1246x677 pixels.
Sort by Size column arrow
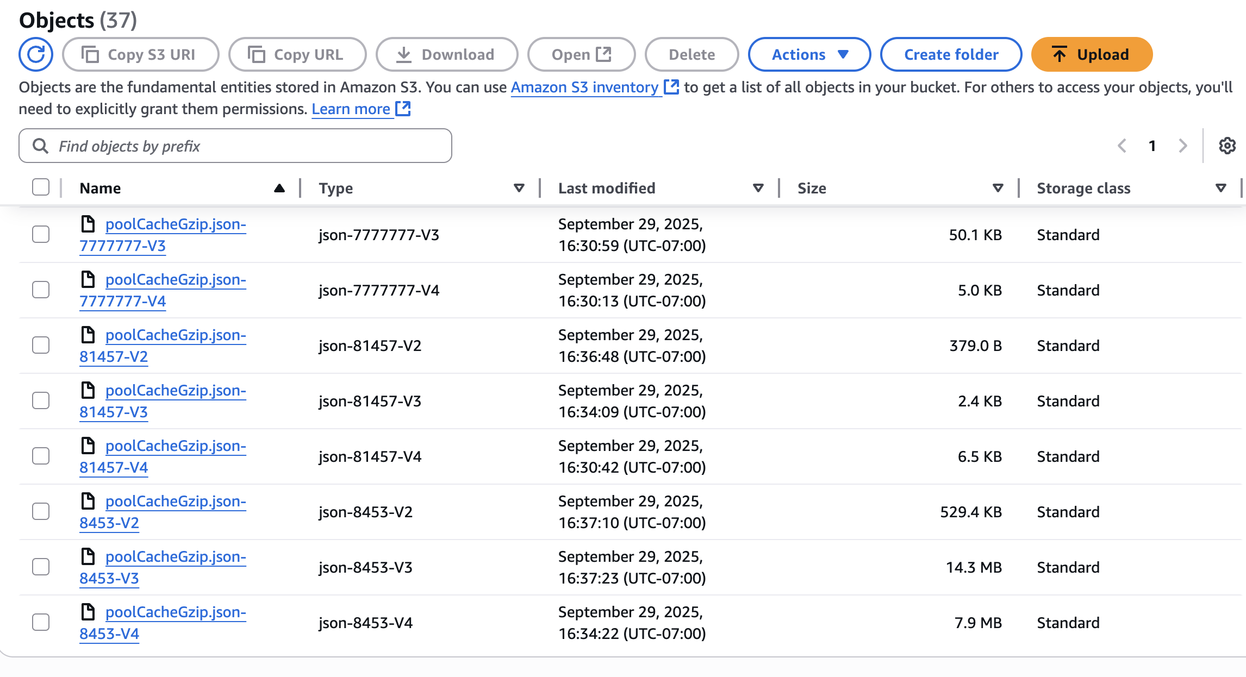coord(998,188)
